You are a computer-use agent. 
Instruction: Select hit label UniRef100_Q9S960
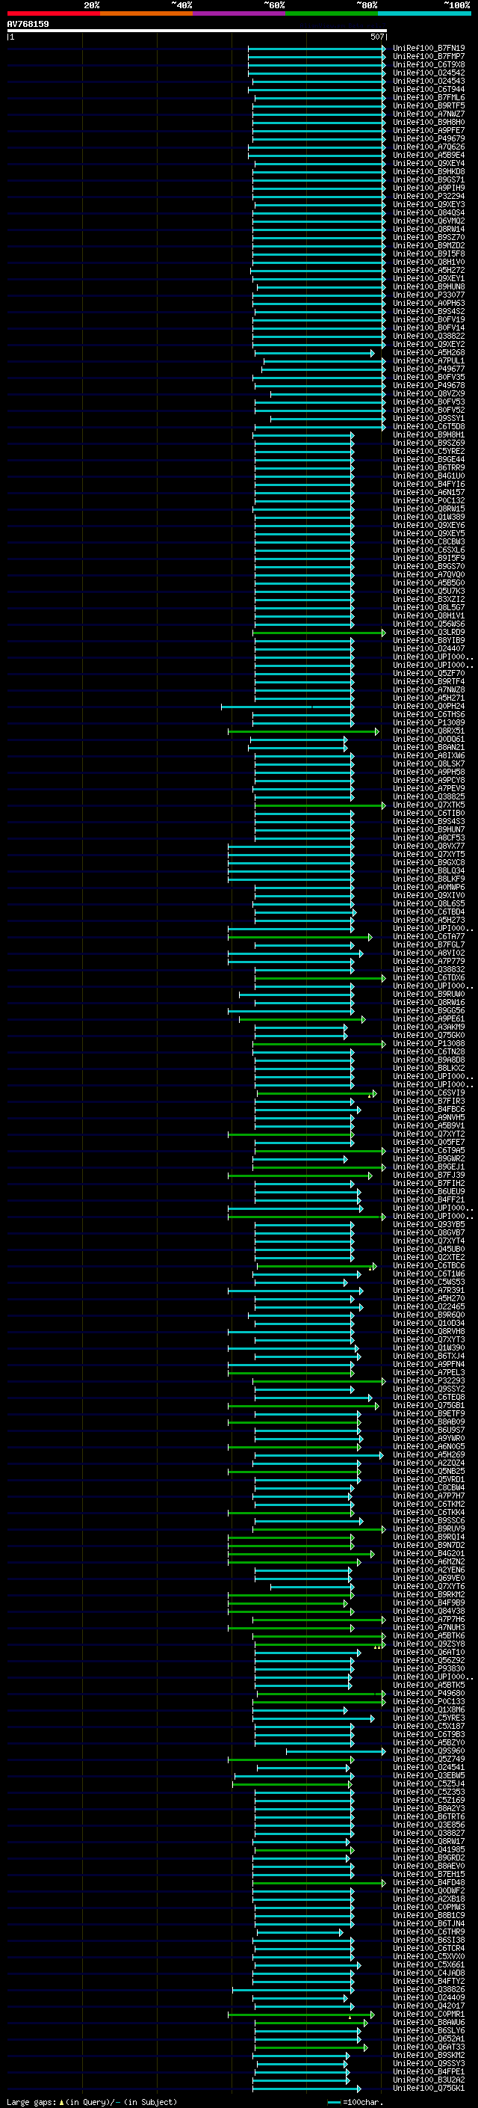point(429,1753)
